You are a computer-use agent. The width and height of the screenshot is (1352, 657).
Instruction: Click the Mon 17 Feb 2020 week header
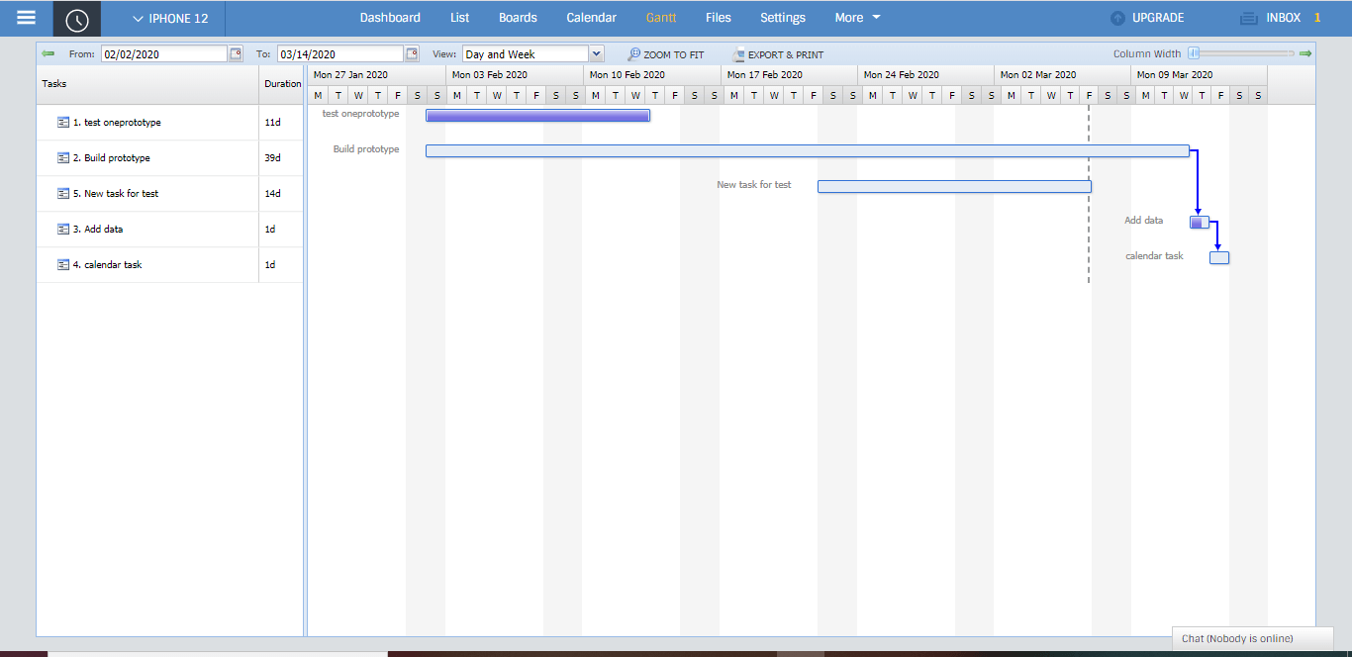[790, 75]
